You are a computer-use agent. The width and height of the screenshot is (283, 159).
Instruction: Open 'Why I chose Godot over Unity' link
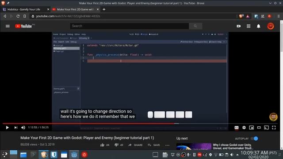(233, 146)
